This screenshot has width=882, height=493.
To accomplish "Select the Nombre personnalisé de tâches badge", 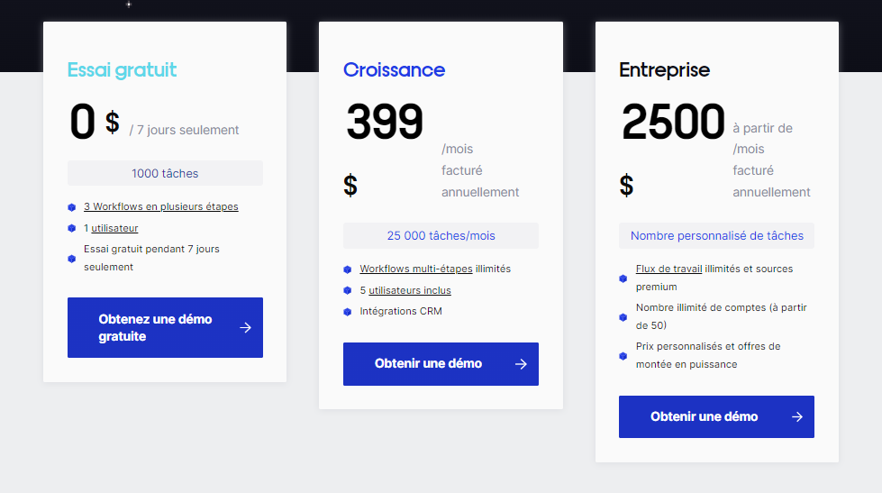I will point(716,236).
